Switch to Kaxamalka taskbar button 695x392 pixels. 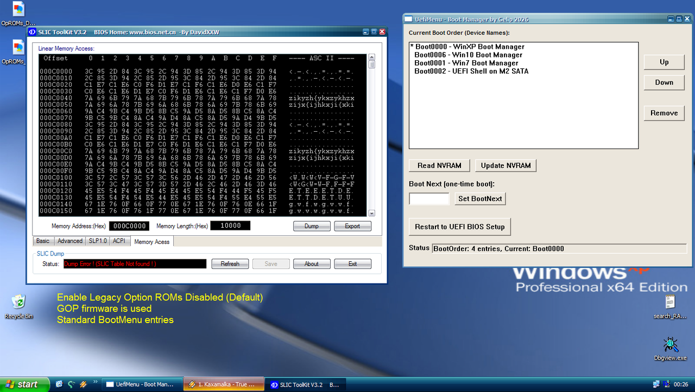(x=223, y=384)
